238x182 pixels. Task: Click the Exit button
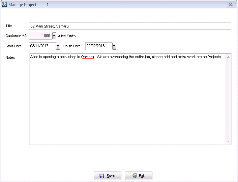coord(139,176)
